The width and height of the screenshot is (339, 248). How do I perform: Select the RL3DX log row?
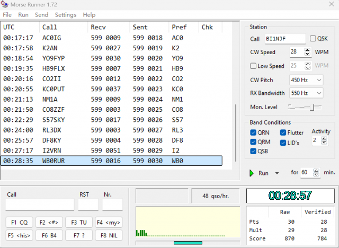(x=112, y=130)
